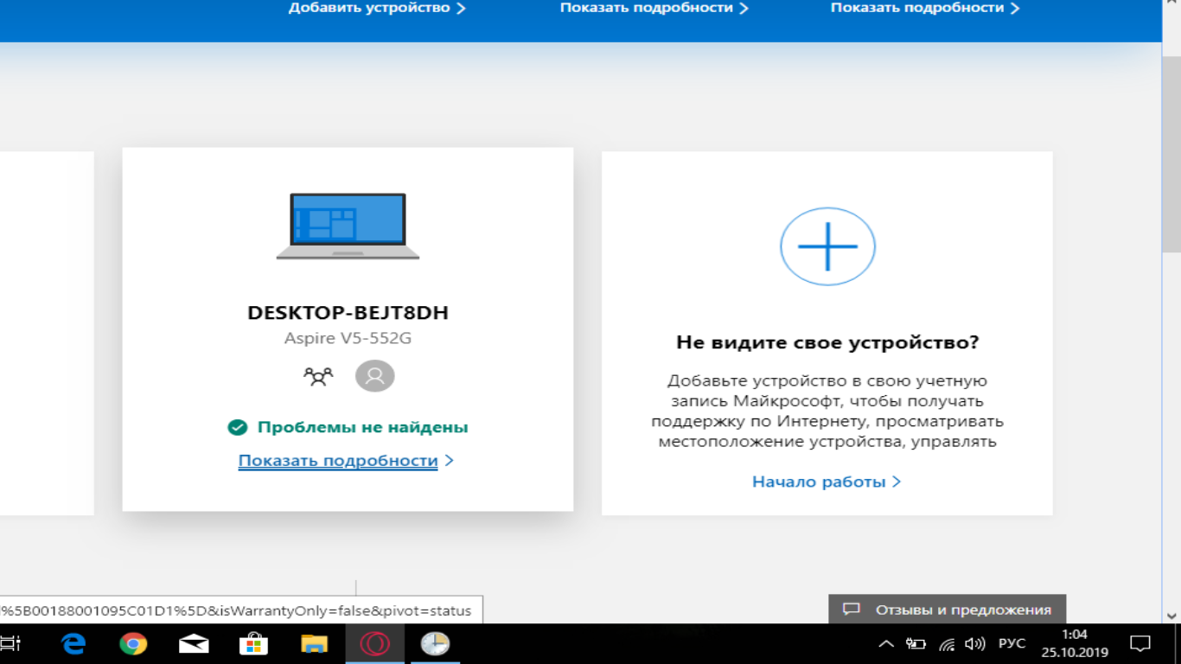Click the Добавить устройство link in the blue header
The height and width of the screenshot is (664, 1181).
point(369,8)
